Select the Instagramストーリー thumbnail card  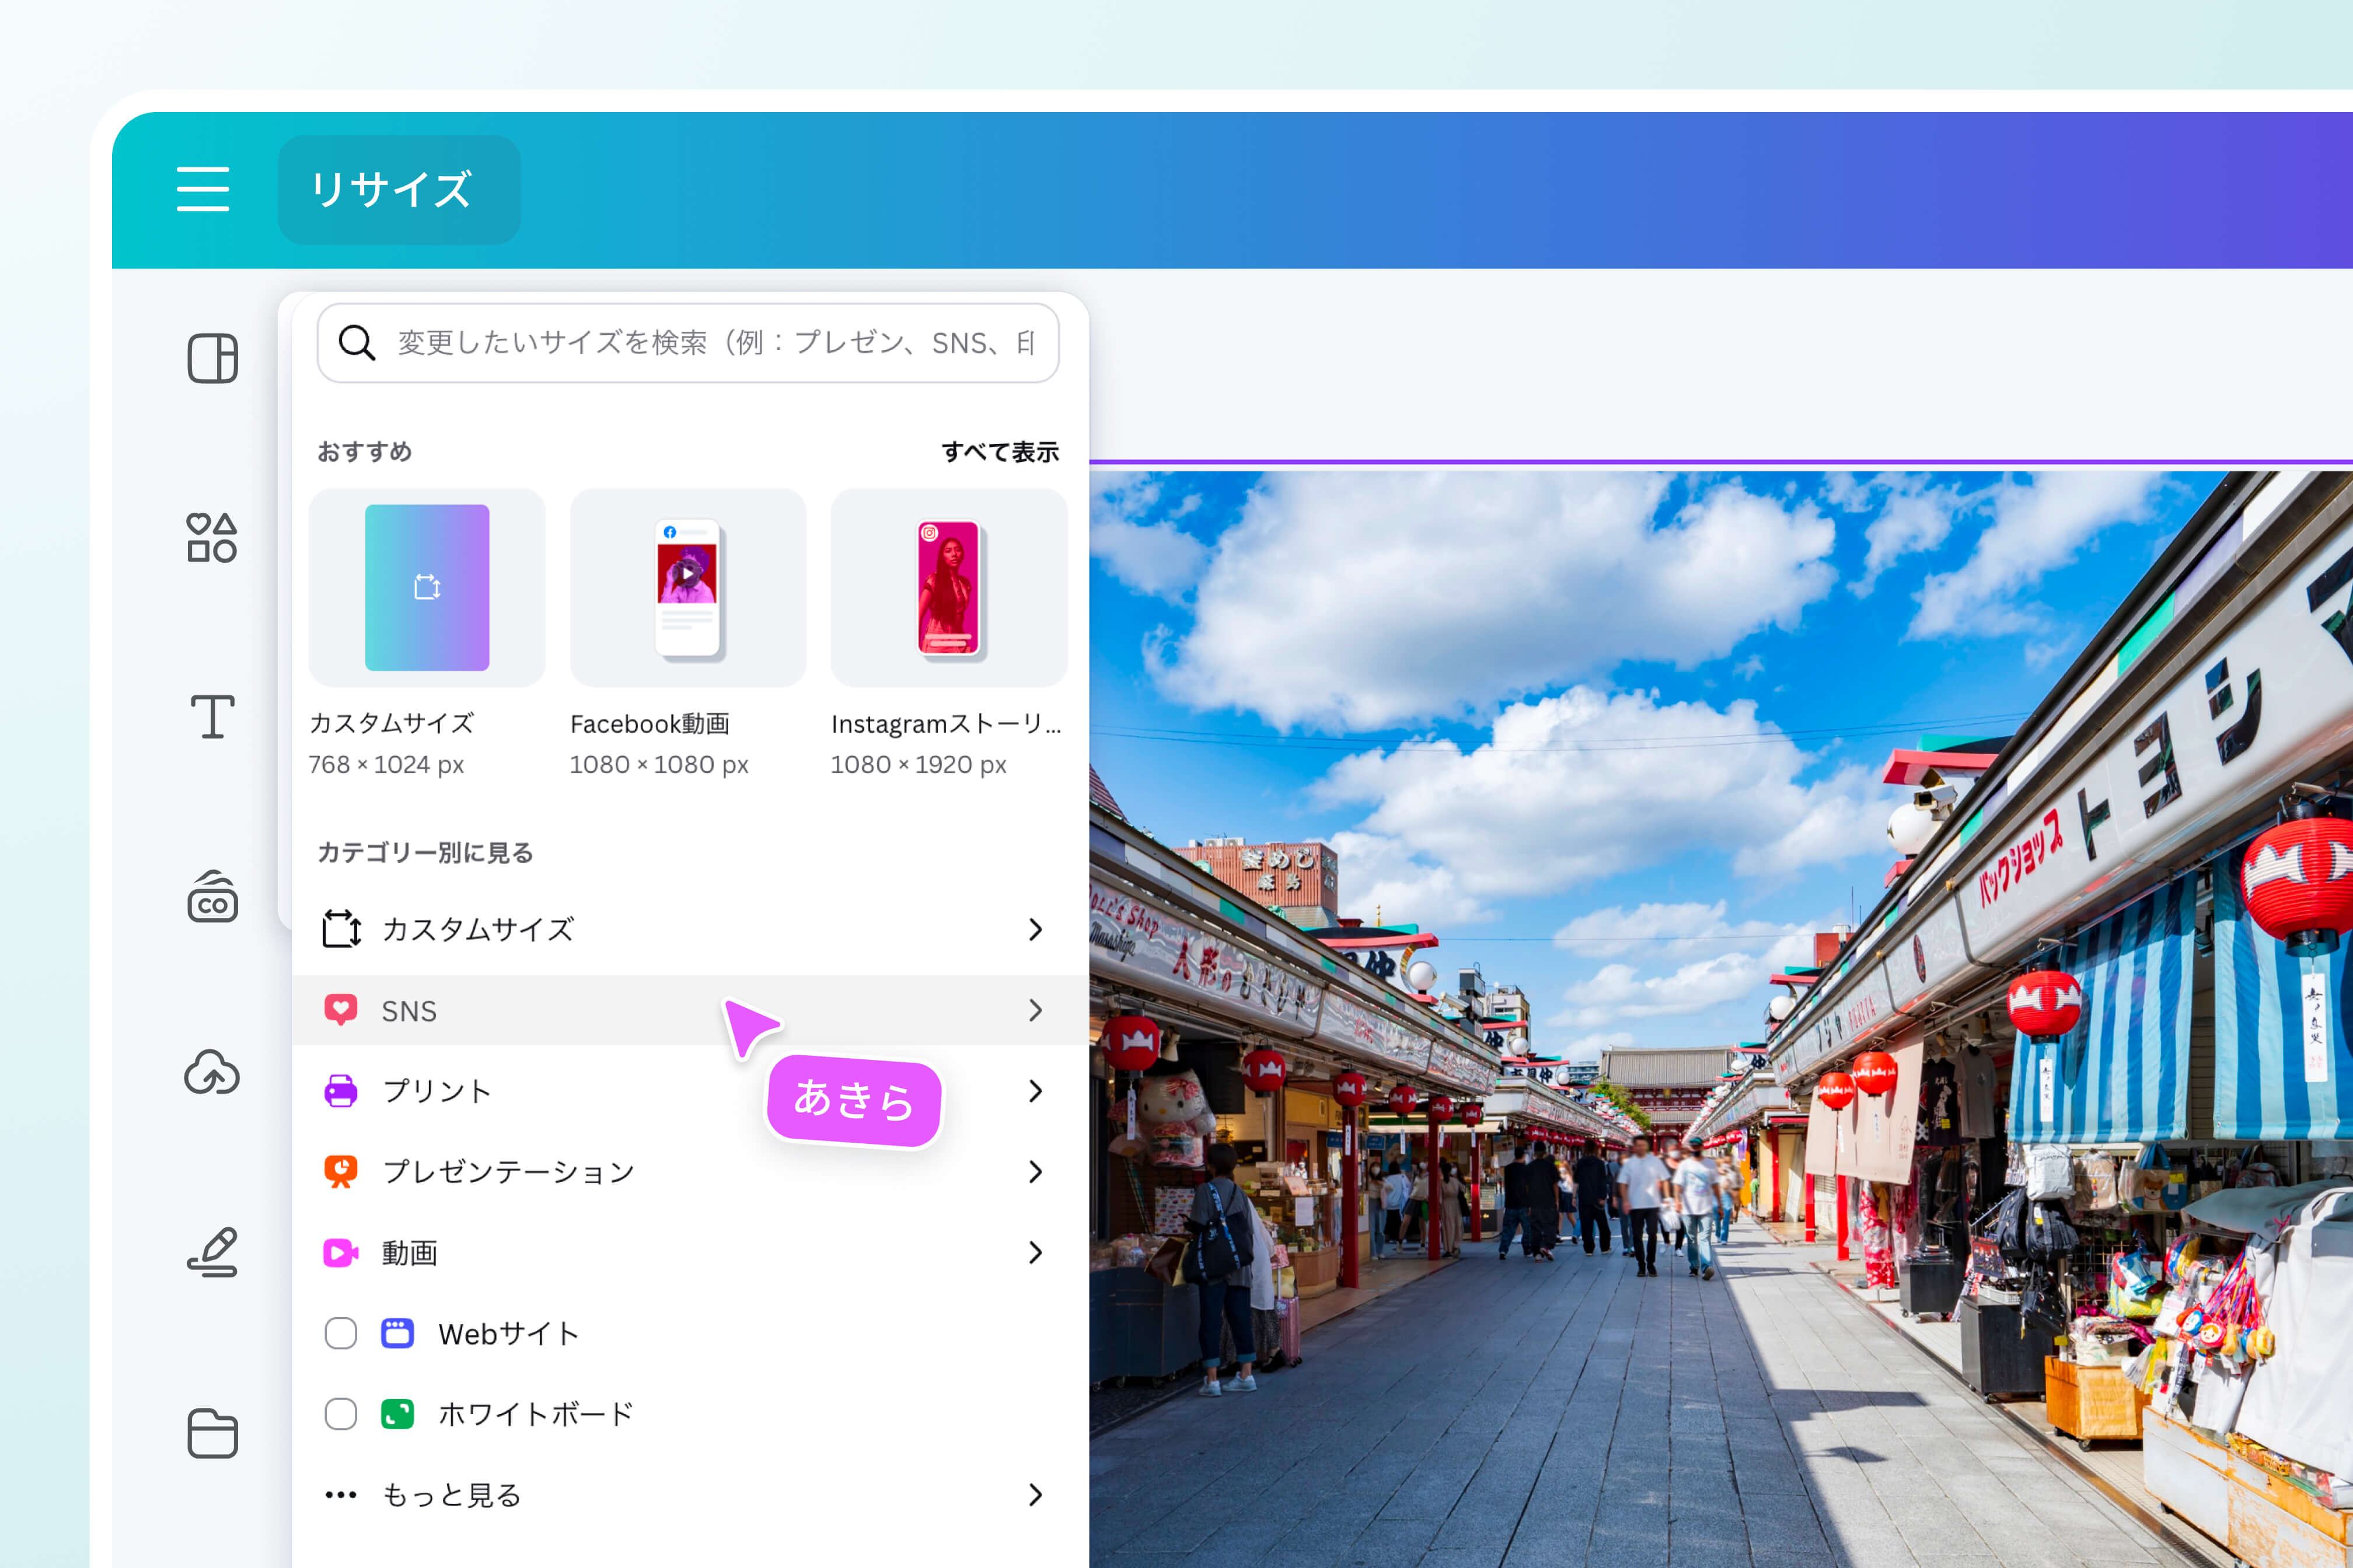[x=949, y=587]
